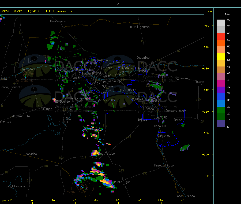Click the Paso_Barroso place label
241x204 pixels.
(164, 165)
